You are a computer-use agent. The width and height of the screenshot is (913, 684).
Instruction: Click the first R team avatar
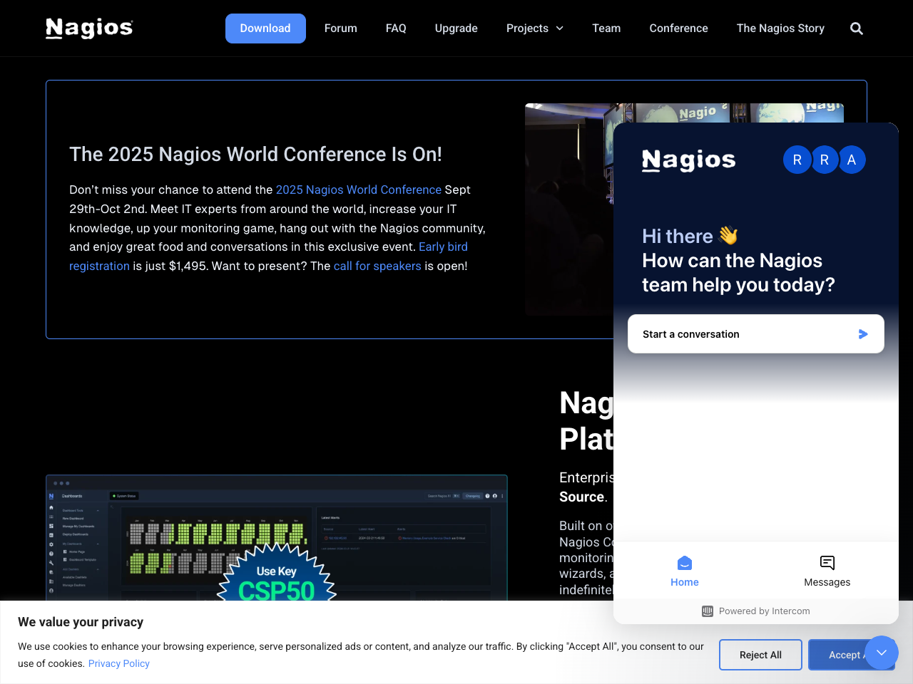[x=797, y=160]
